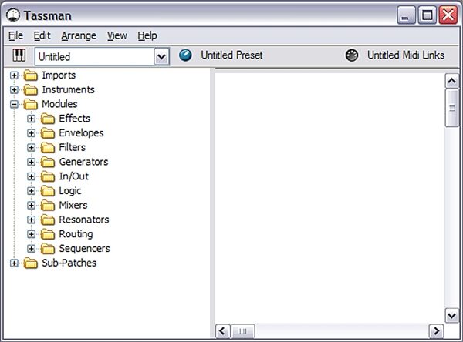Expand the Effects subfolder
Viewport: 463px width, 342px height.
pos(31,119)
